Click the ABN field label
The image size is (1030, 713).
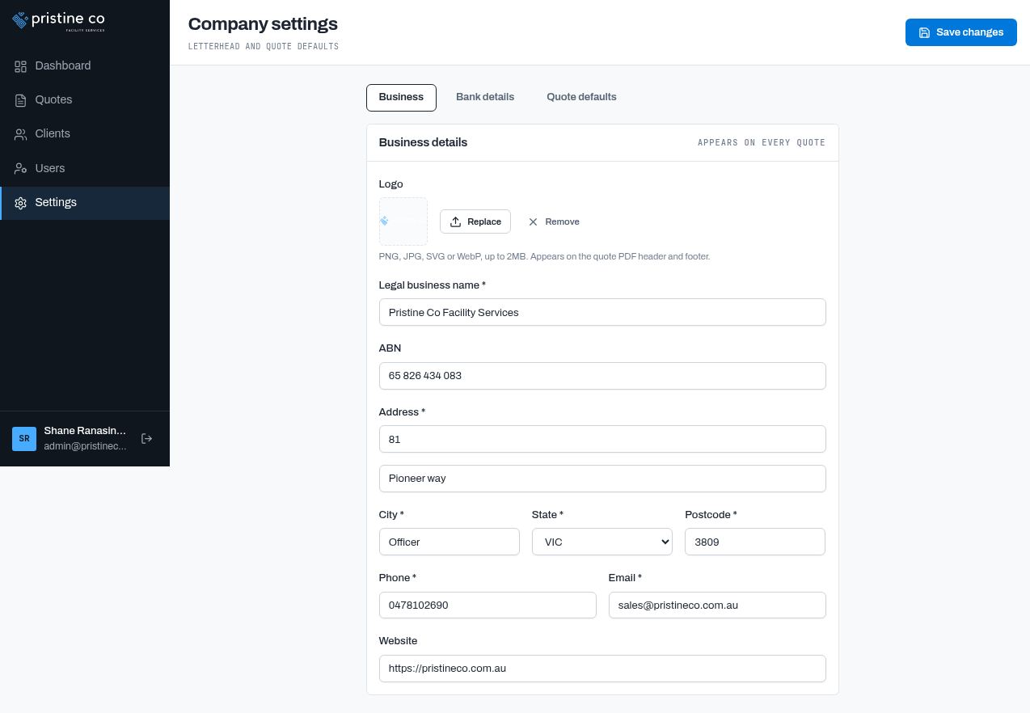click(x=390, y=348)
